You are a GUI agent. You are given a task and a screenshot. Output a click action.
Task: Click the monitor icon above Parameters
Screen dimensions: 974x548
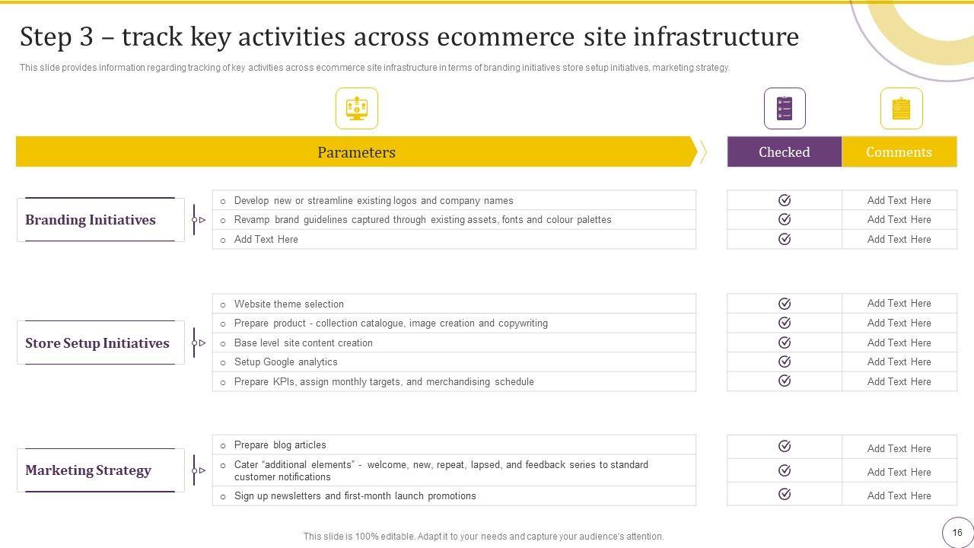(356, 108)
